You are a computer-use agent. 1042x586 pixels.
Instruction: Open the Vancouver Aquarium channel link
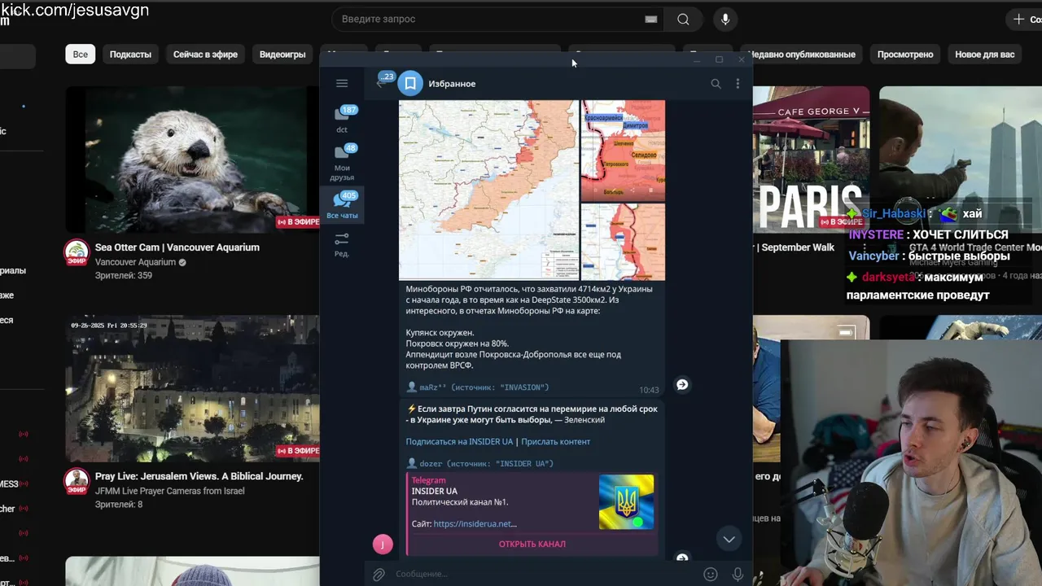tap(135, 262)
